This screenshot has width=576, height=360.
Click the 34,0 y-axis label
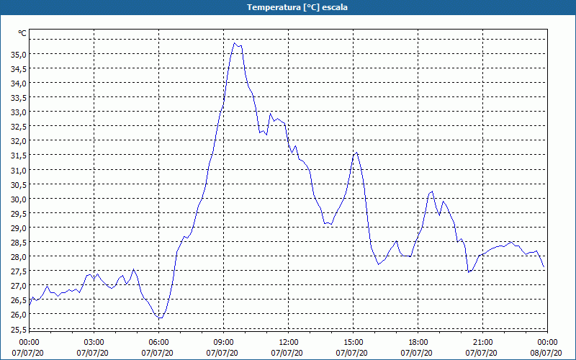tap(19, 83)
